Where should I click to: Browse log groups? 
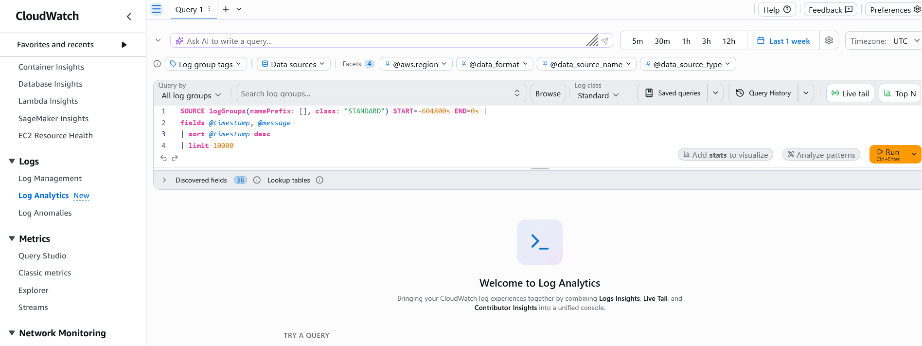548,93
